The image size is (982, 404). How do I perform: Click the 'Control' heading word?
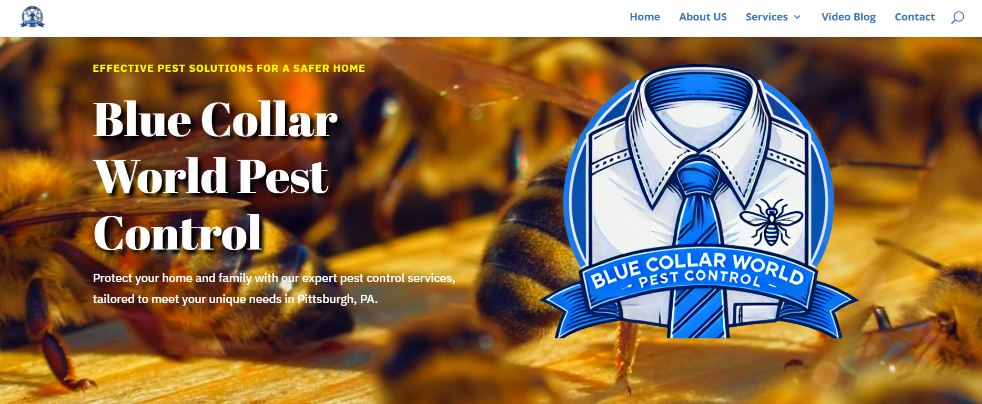177,233
